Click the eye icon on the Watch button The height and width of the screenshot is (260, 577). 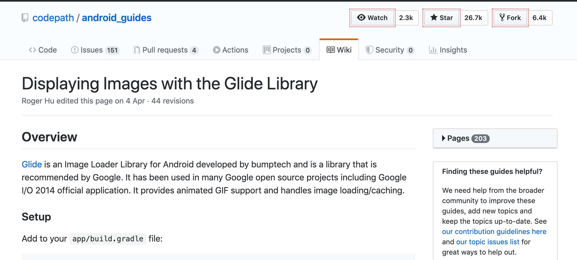point(361,18)
